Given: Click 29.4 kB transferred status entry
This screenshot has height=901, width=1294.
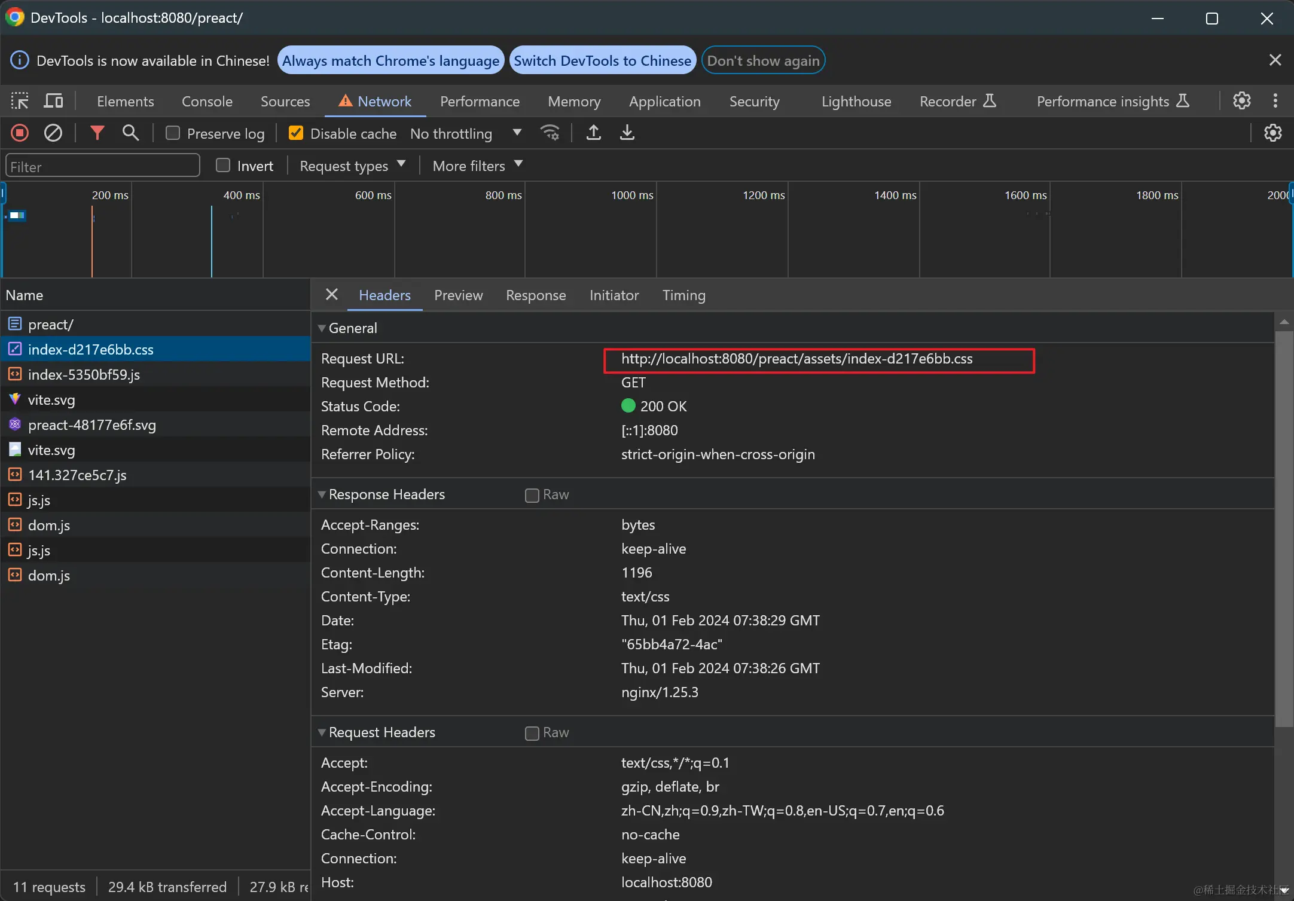Looking at the screenshot, I should [x=167, y=887].
